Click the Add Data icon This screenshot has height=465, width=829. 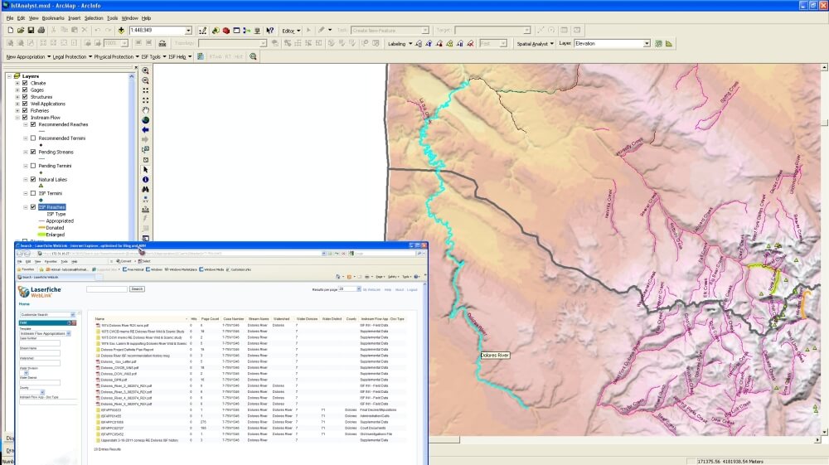pos(121,31)
